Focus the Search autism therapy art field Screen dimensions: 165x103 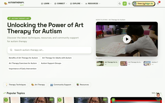click(50, 50)
